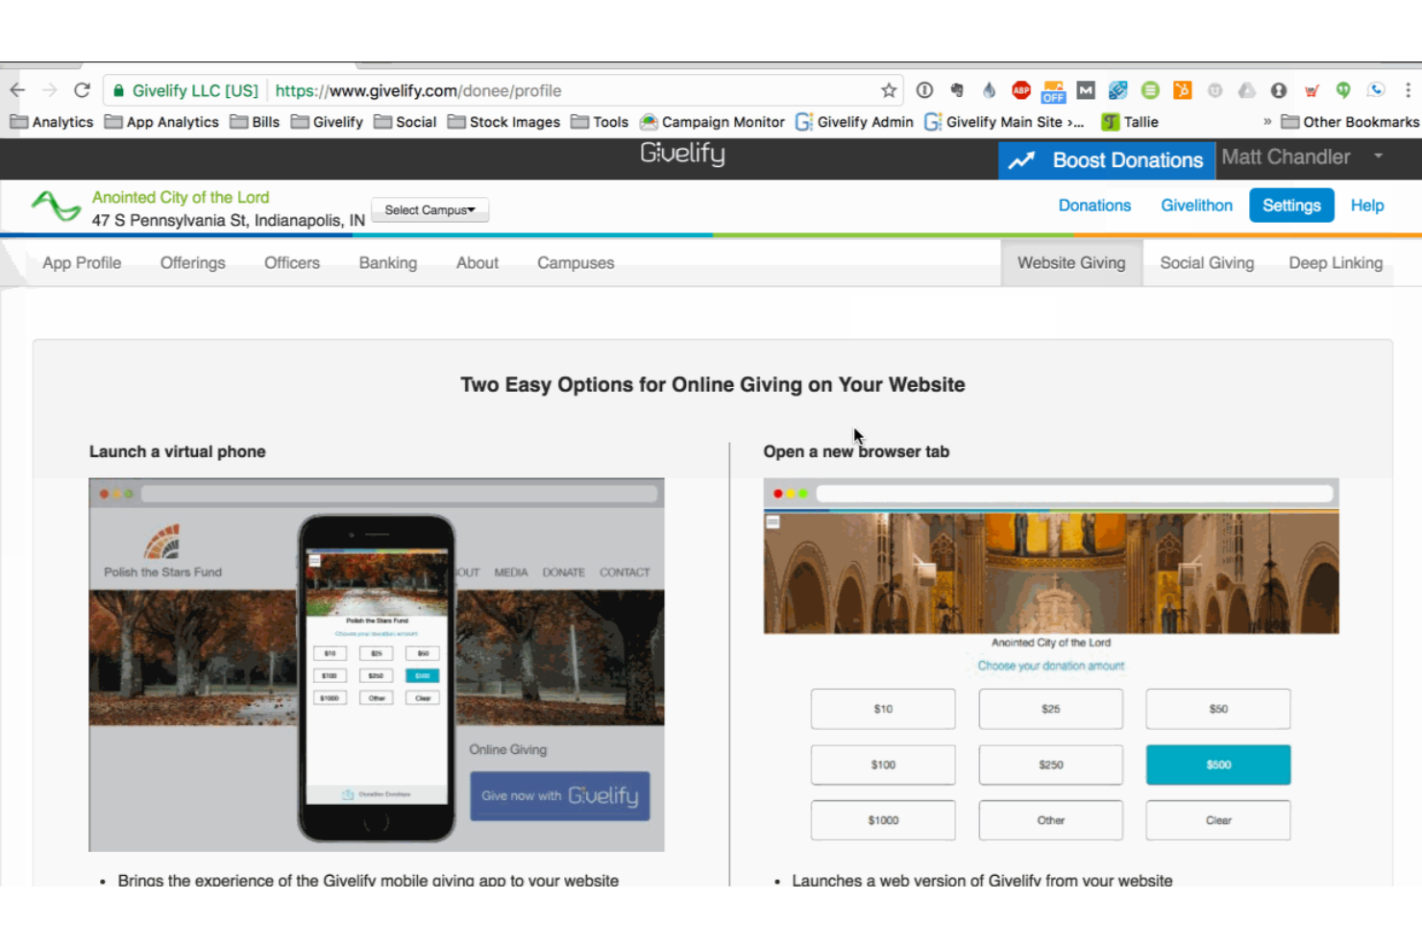Image resolution: width=1422 pixels, height=948 pixels.
Task: Open the Banking settings tab
Action: coord(387,262)
